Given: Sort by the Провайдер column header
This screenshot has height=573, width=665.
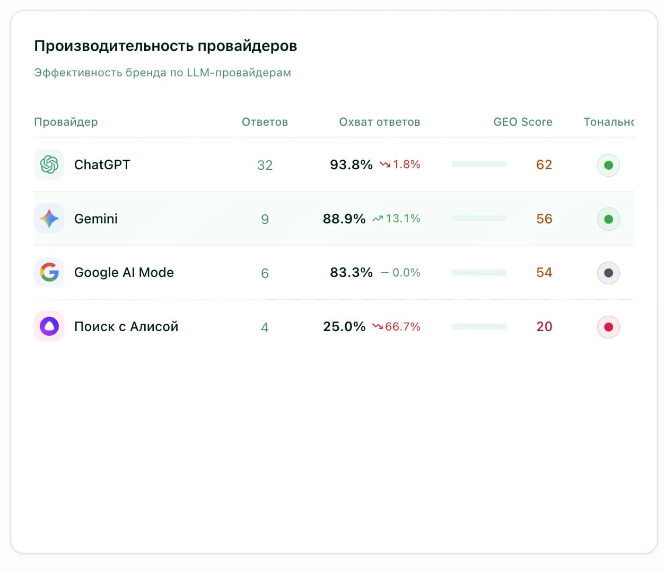Looking at the screenshot, I should click(x=66, y=122).
